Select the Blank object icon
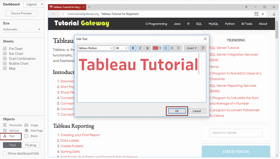The image size is (280, 159). point(27,136)
